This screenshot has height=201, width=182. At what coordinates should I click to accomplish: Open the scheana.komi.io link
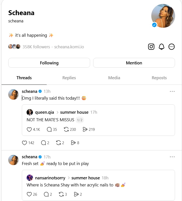click(69, 47)
